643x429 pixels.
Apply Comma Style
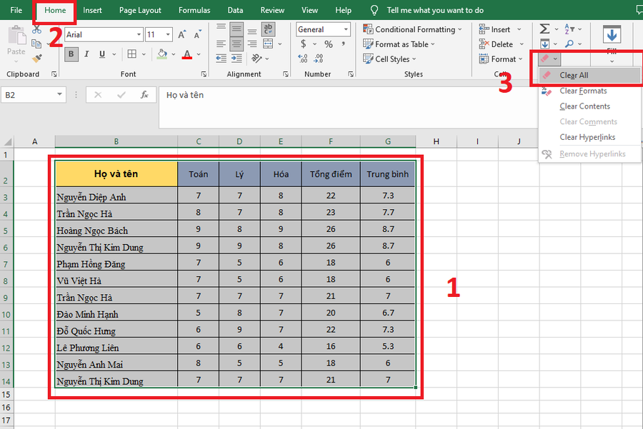(343, 44)
